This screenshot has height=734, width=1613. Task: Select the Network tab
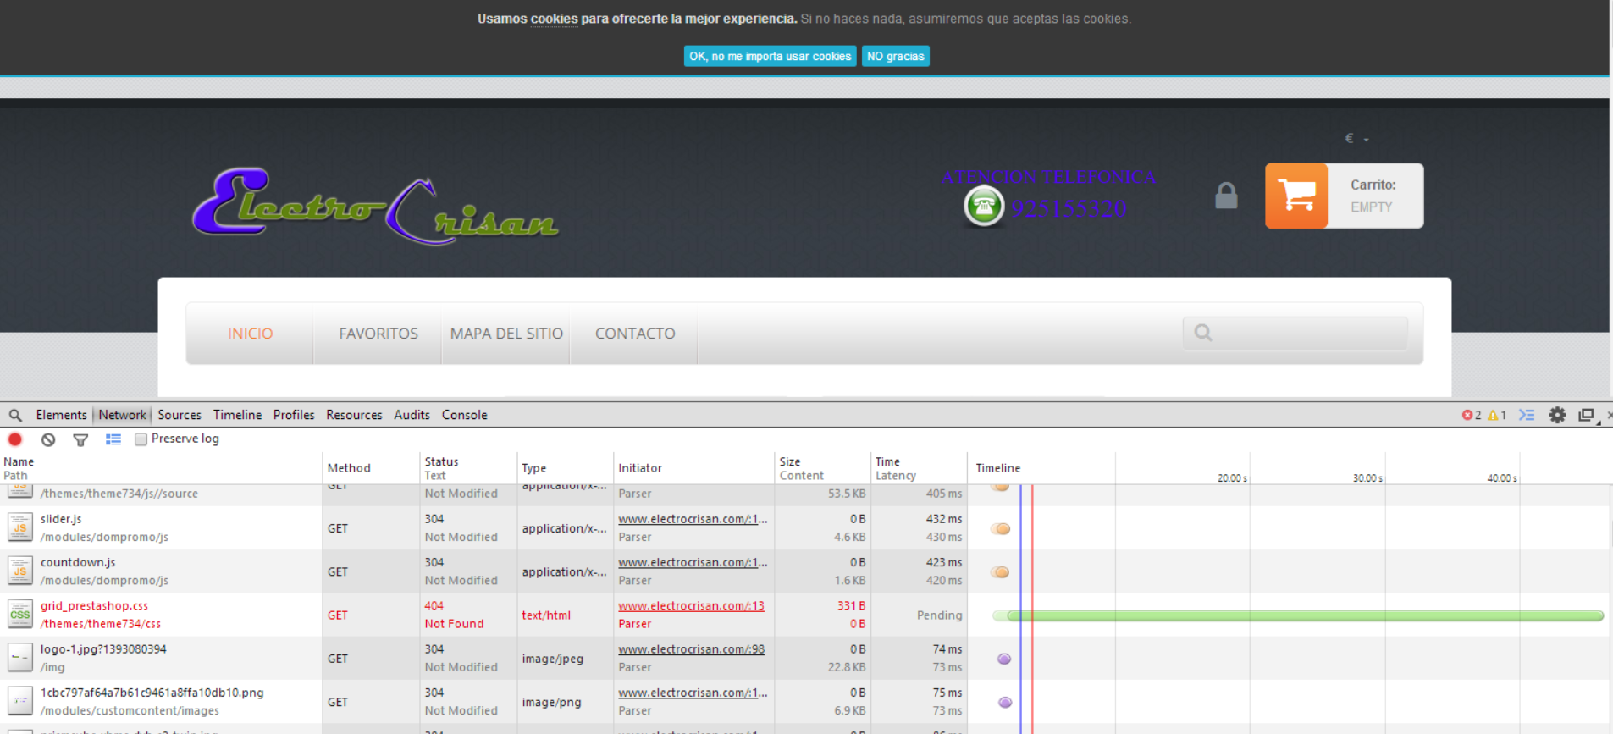click(122, 415)
